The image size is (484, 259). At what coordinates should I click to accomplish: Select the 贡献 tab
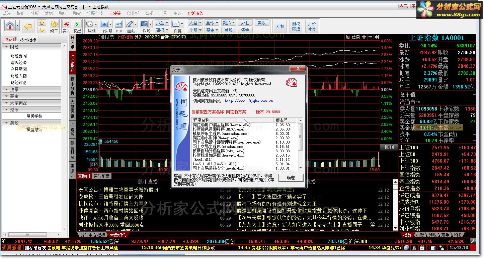click(420, 235)
